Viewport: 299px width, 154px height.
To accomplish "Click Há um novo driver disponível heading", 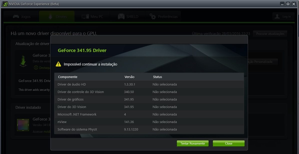I will point(54,33).
